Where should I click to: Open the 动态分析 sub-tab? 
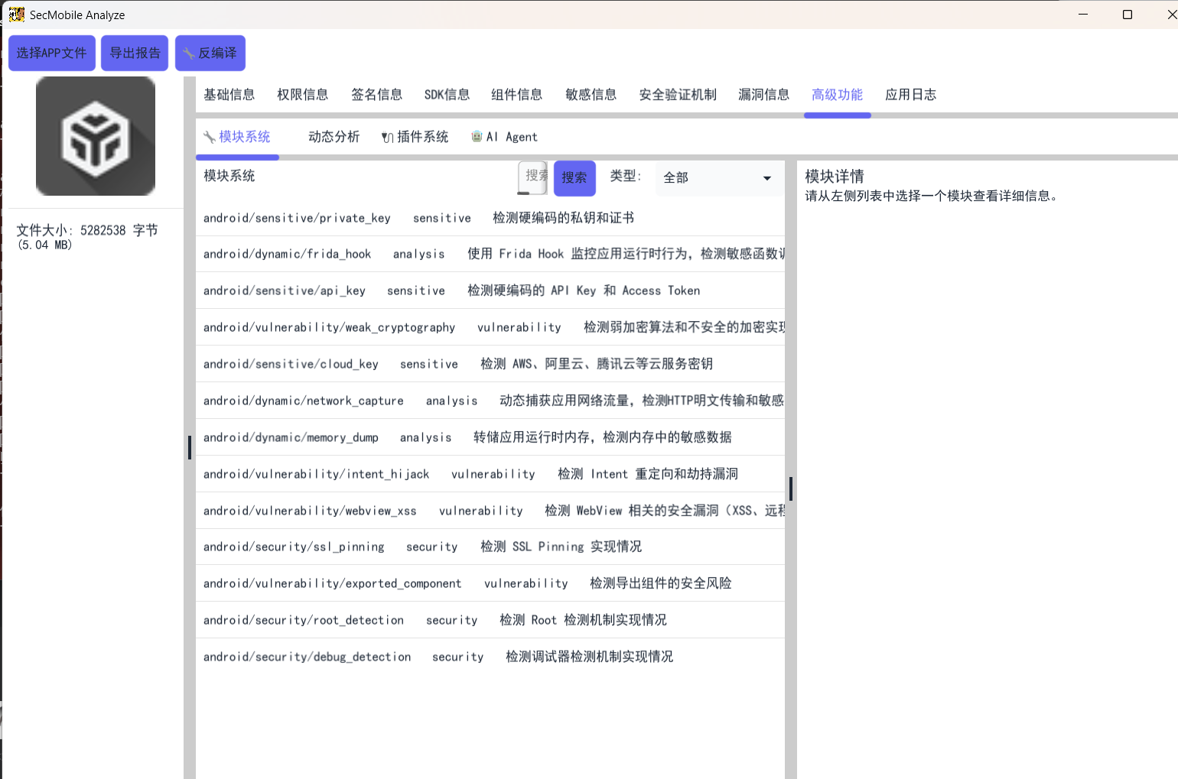click(x=334, y=136)
